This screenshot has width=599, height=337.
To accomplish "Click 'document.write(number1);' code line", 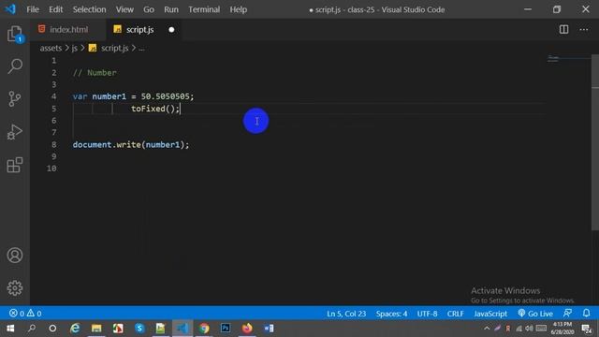I will 131,145.
